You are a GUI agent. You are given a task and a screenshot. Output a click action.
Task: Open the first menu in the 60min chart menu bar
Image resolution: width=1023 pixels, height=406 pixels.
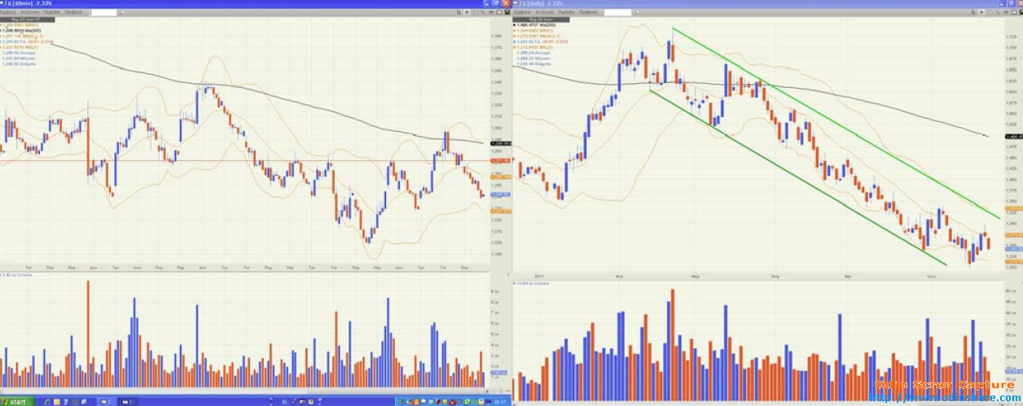(8, 13)
